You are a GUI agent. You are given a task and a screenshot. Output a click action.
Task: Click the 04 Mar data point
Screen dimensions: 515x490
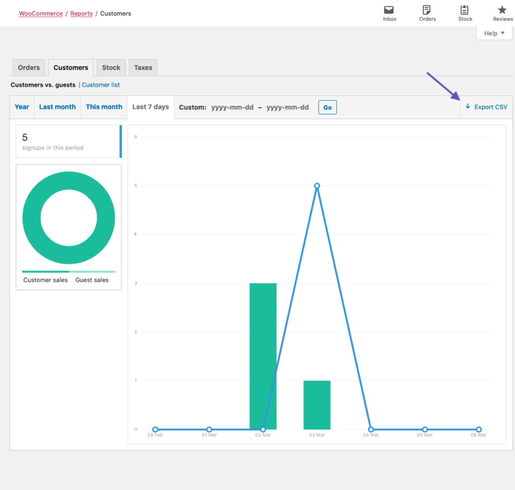point(371,429)
